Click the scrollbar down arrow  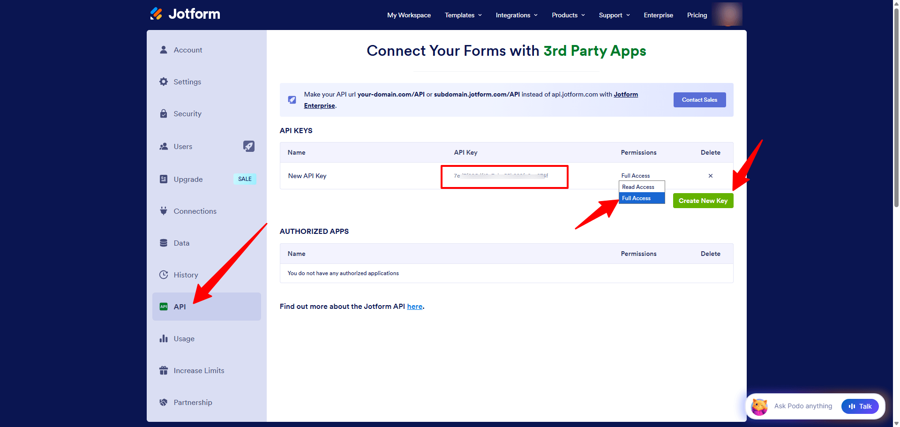(x=896, y=424)
